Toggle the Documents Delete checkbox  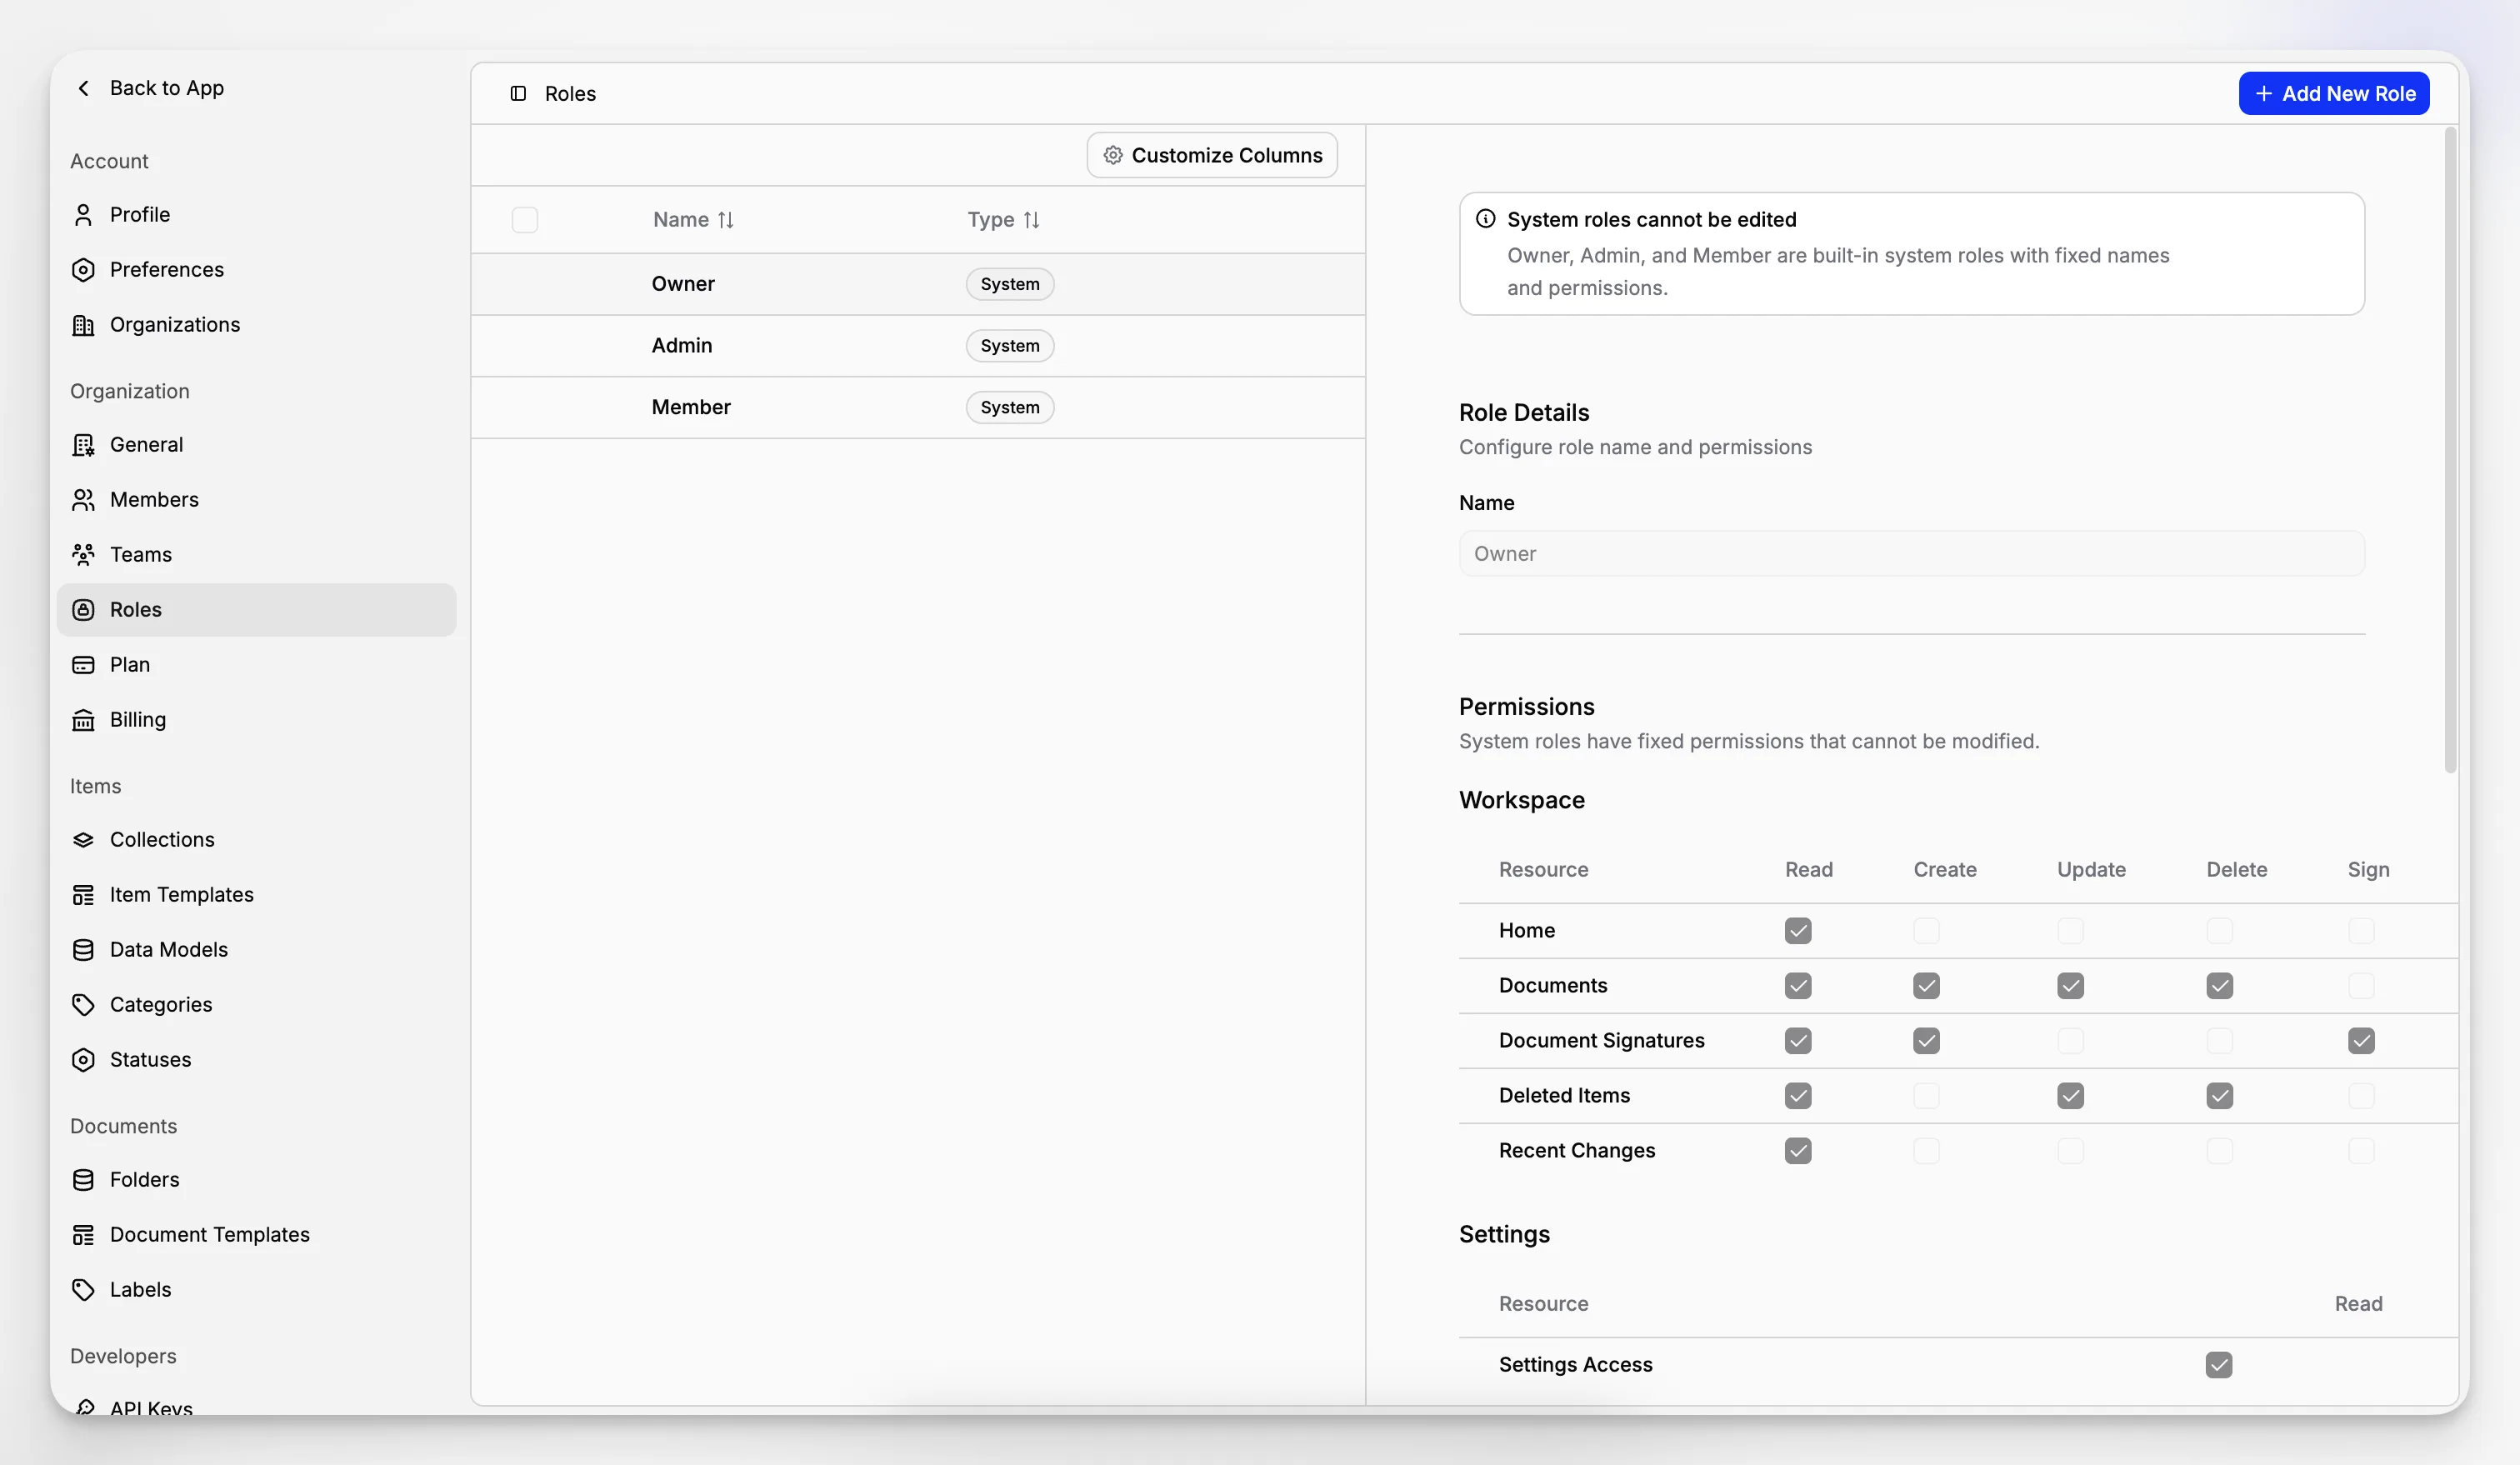tap(2220, 986)
